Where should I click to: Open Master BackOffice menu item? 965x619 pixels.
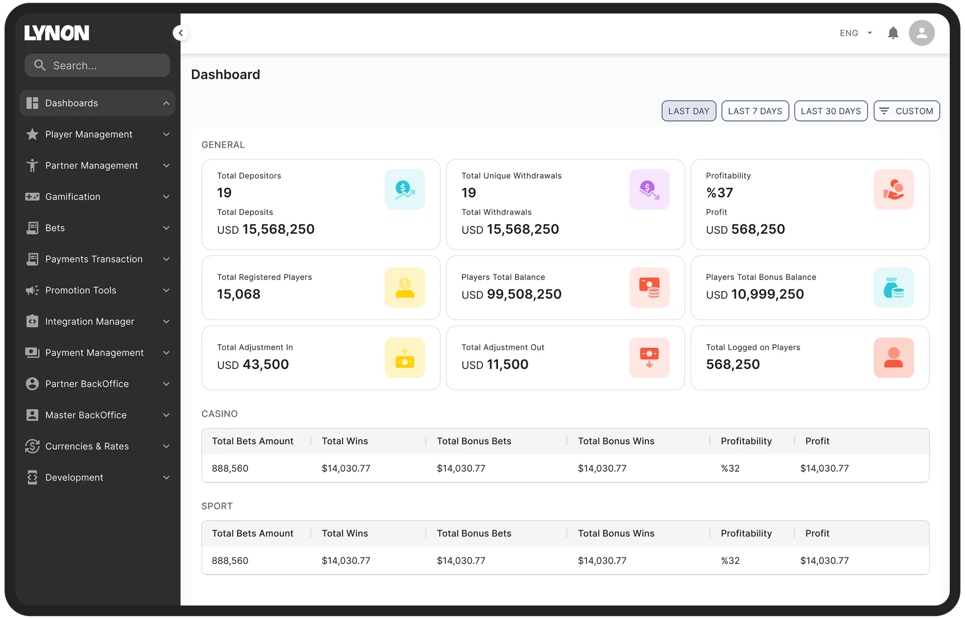tap(98, 415)
